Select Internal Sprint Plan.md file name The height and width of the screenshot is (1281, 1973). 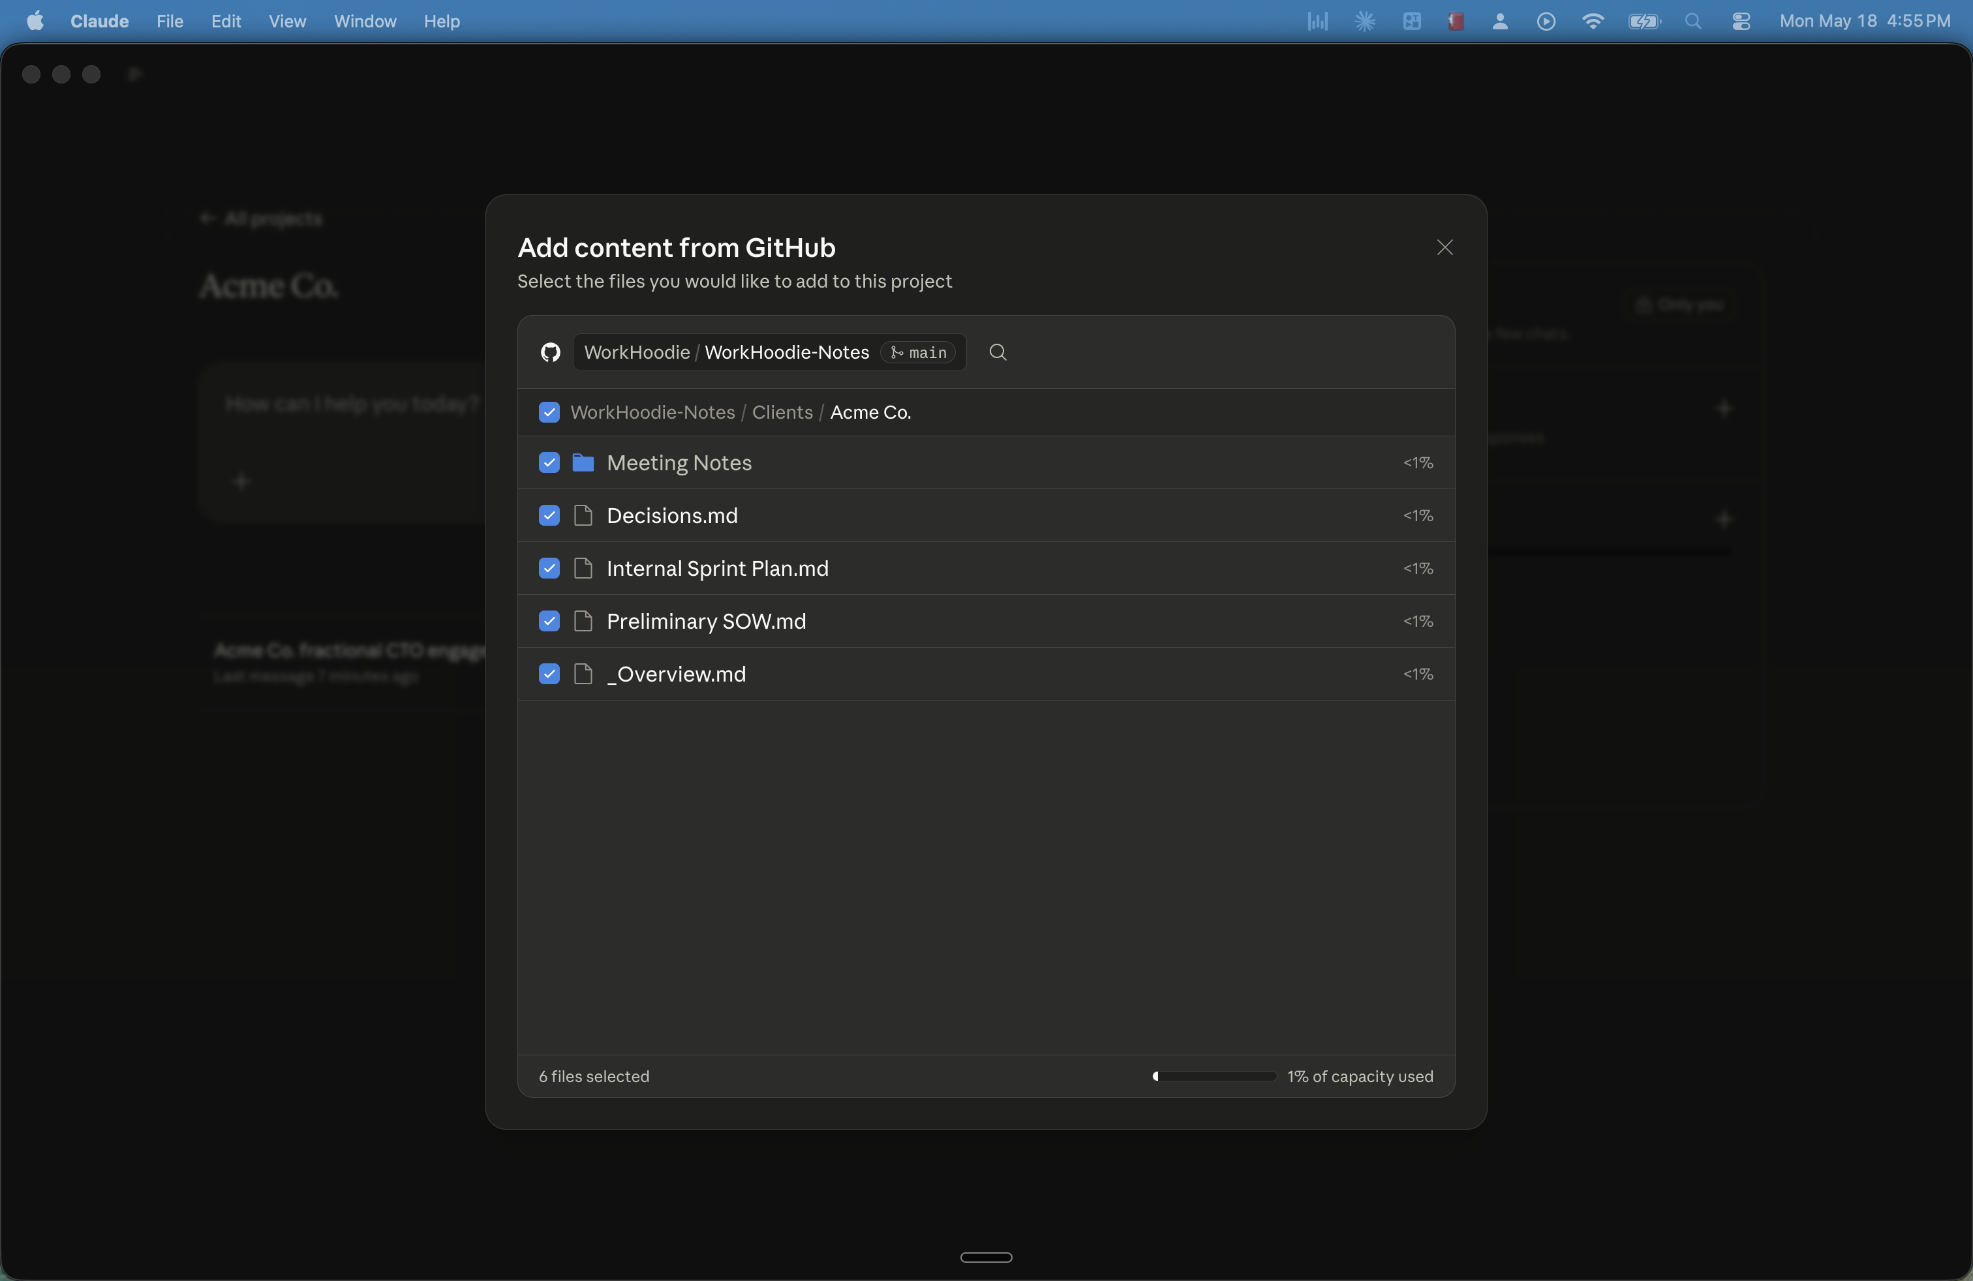[x=718, y=568]
